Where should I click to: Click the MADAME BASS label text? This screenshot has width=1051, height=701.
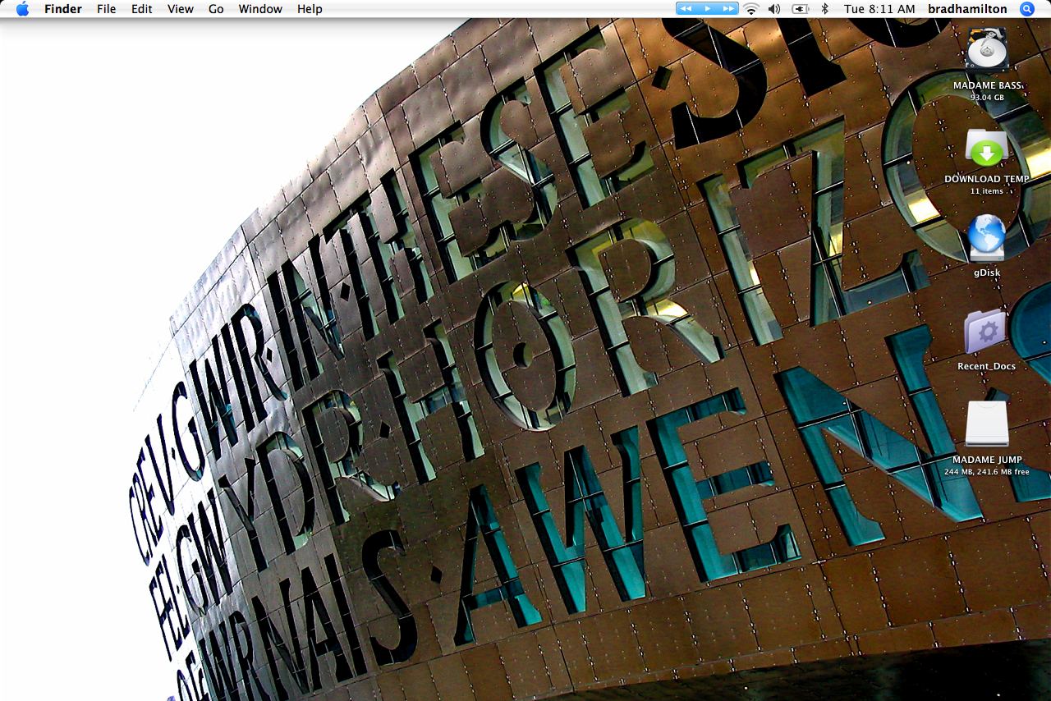[x=987, y=85]
